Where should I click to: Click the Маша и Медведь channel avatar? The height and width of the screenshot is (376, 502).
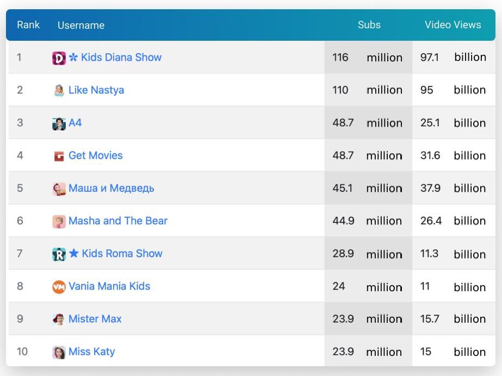pos(59,189)
